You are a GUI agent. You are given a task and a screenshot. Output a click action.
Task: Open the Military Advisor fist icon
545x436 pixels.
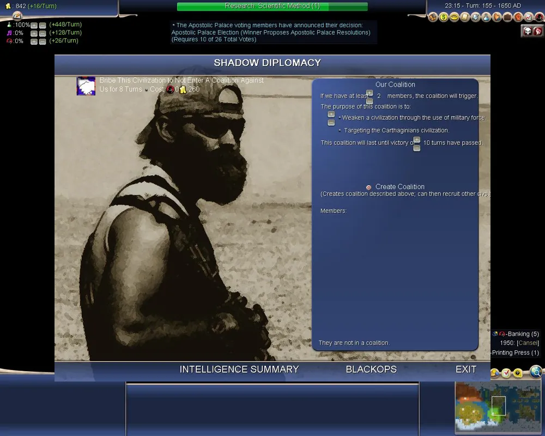click(518, 17)
